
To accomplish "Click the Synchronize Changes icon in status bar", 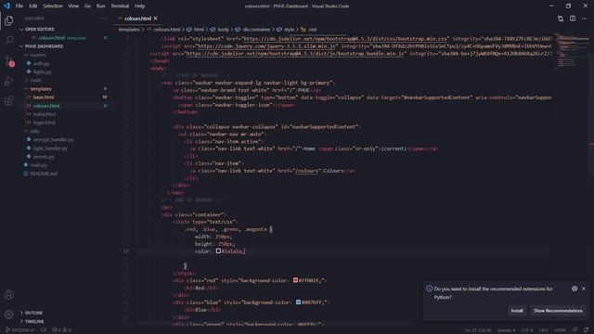I will pyautogui.click(x=44, y=330).
